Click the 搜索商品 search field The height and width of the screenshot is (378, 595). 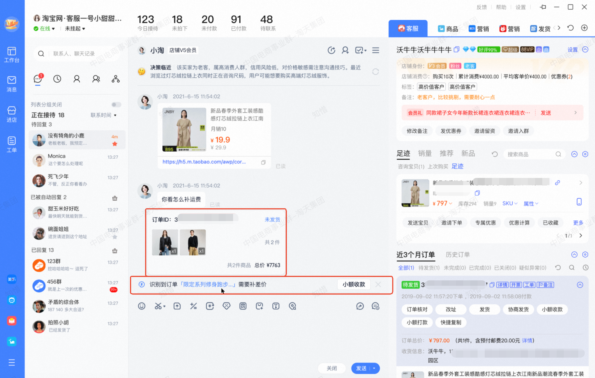pyautogui.click(x=534, y=154)
